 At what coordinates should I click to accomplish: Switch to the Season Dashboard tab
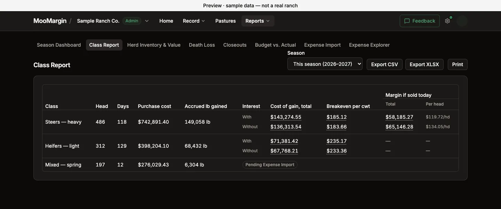59,45
